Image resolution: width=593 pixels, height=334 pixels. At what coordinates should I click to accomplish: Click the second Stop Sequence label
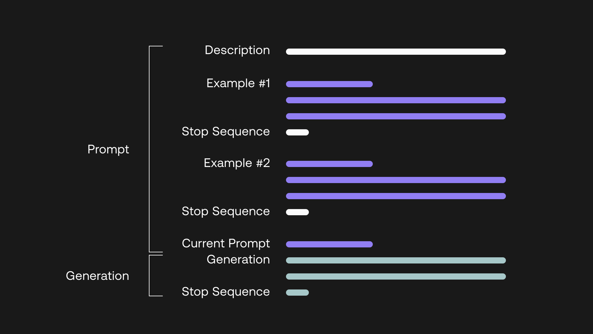coord(226,212)
